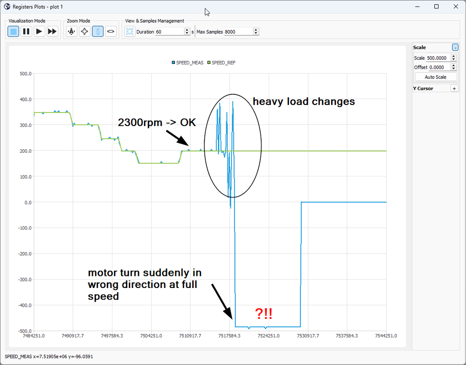Increase the Max Samples value

tap(256, 30)
